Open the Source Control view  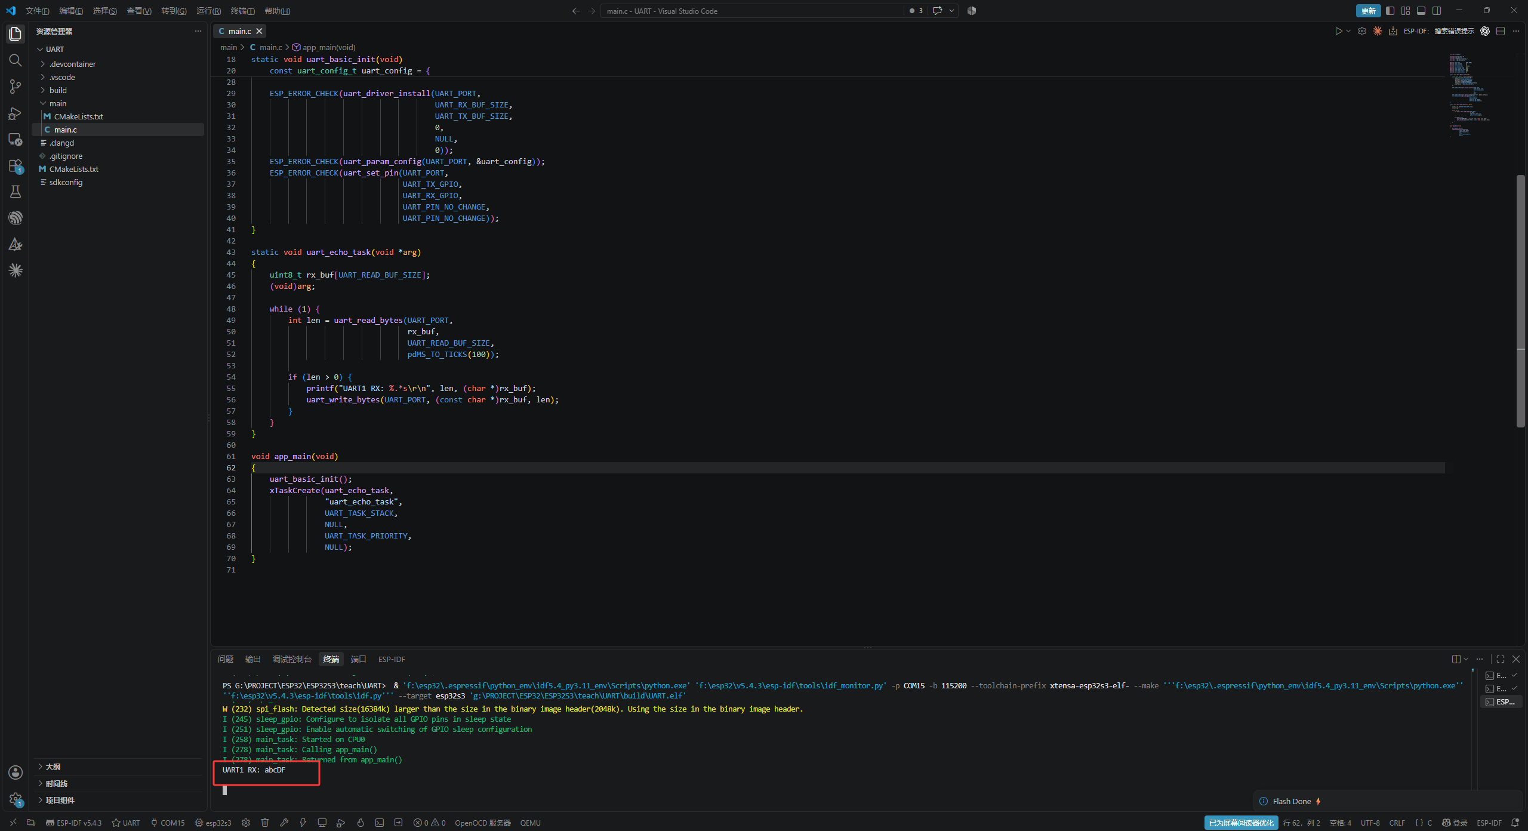pyautogui.click(x=16, y=87)
